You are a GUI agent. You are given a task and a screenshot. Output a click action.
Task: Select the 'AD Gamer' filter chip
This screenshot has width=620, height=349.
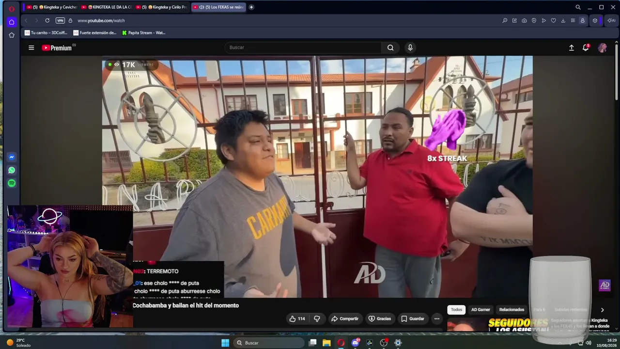[480, 310]
